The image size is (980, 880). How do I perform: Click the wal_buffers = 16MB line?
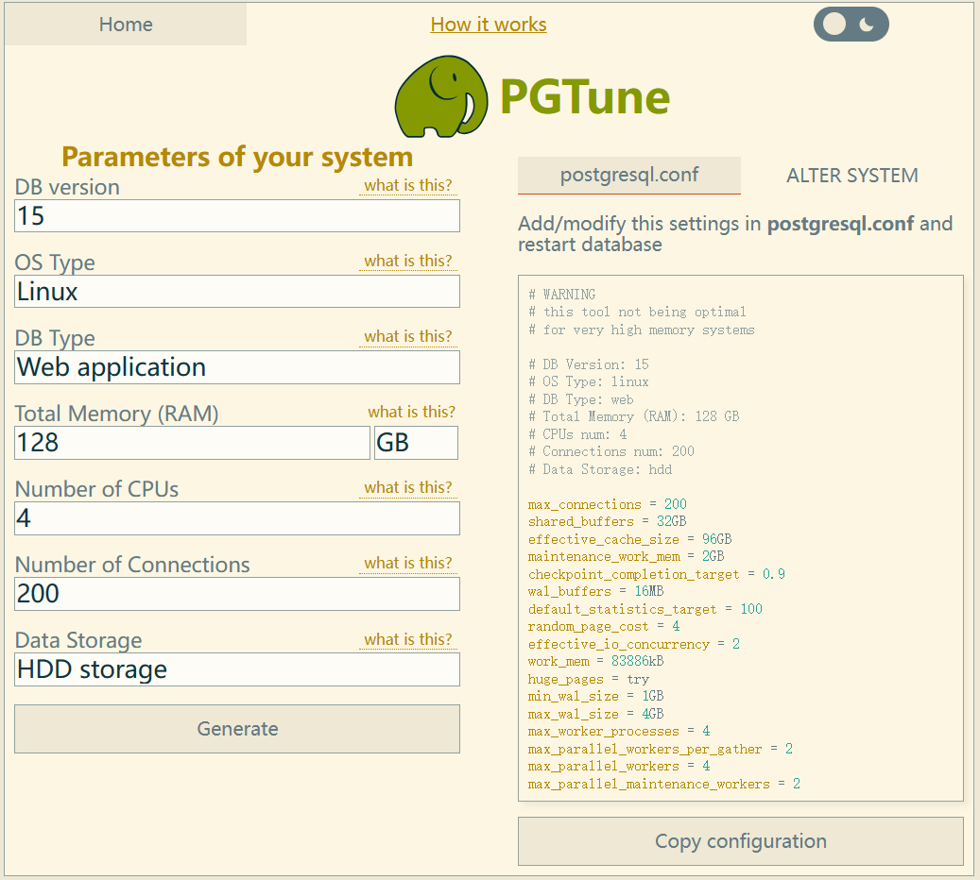pyautogui.click(x=595, y=591)
